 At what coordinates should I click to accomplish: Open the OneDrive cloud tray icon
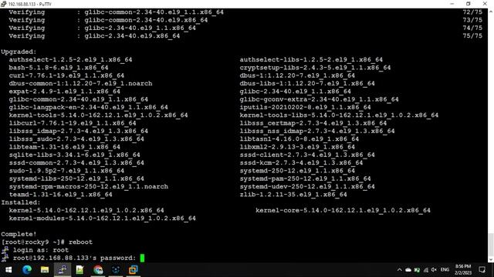coord(408,270)
